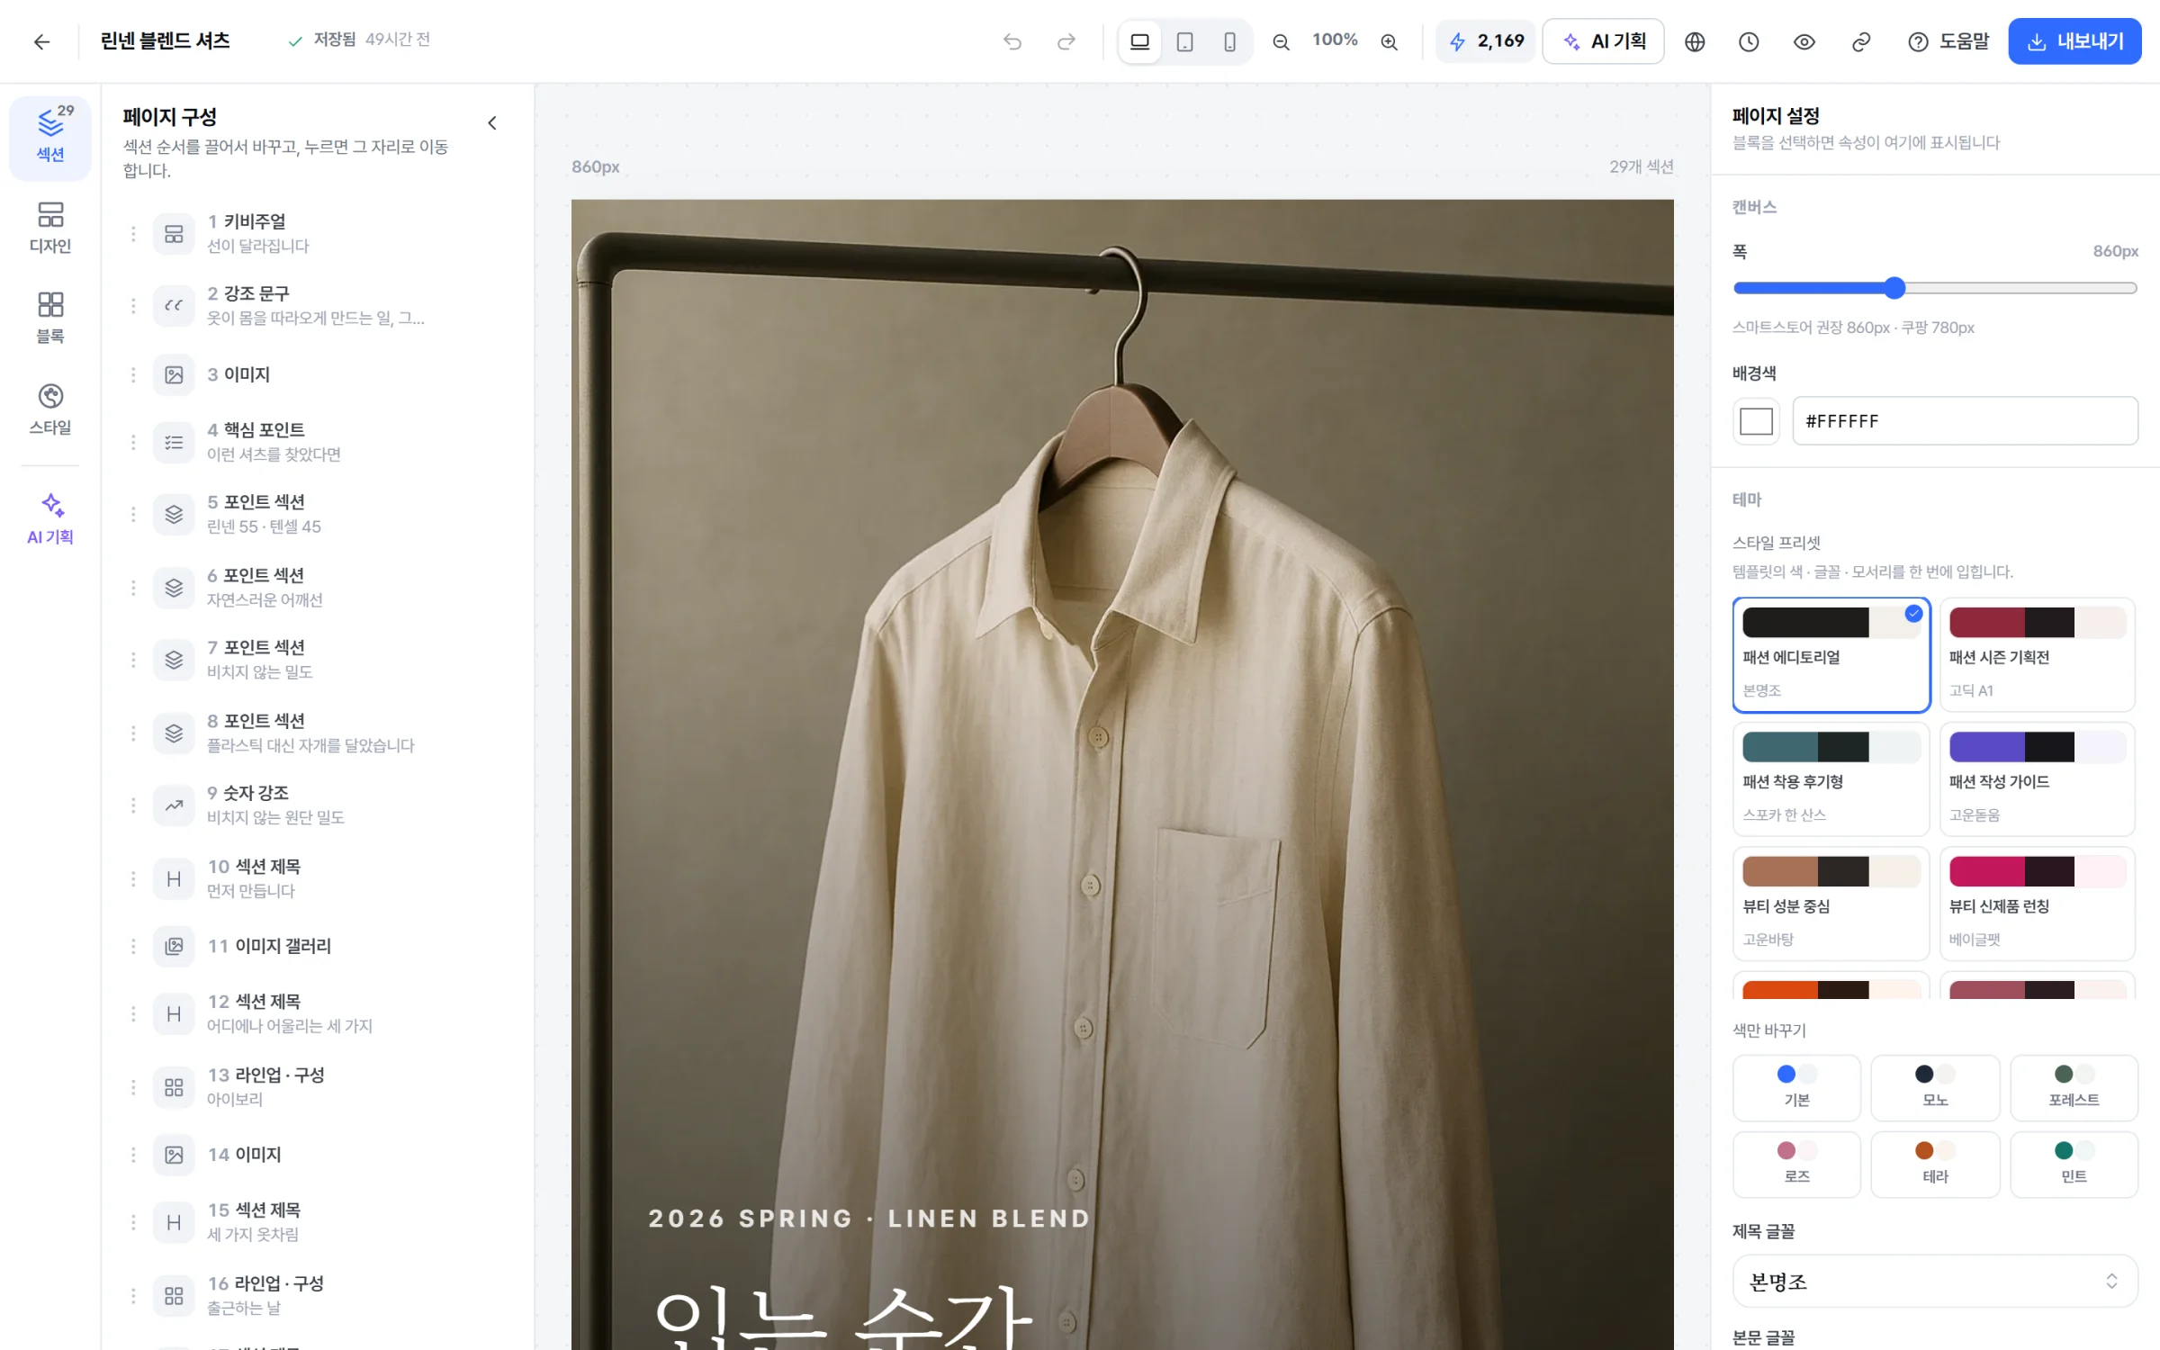Open version history clock icon
Image resolution: width=2160 pixels, height=1350 pixels.
click(x=1749, y=41)
